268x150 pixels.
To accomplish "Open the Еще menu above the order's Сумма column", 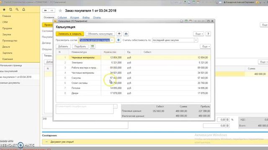I will click(x=263, y=62).
